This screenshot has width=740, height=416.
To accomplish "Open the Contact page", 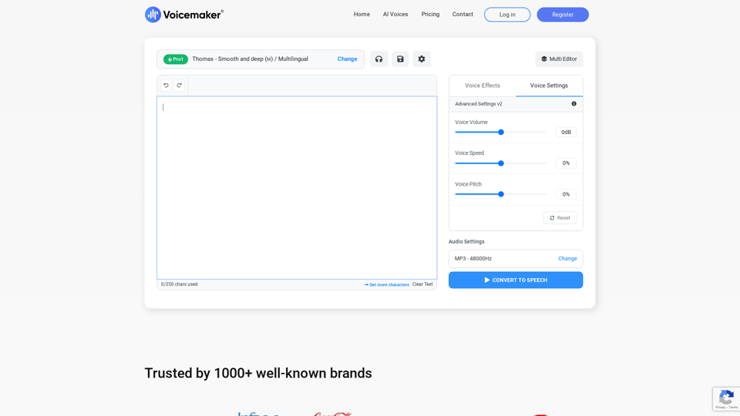I will click(x=462, y=14).
